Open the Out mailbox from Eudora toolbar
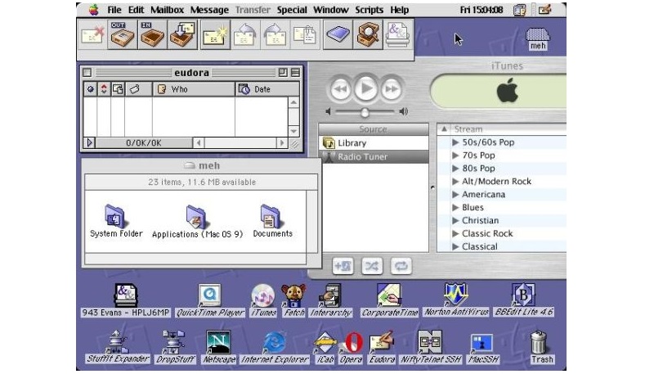The height and width of the screenshot is (374, 654). click(x=122, y=34)
